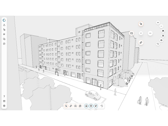168x126 pixels.
Task: Switch to the orbit view mode in the bottom toolbar
Action: (x=86, y=106)
